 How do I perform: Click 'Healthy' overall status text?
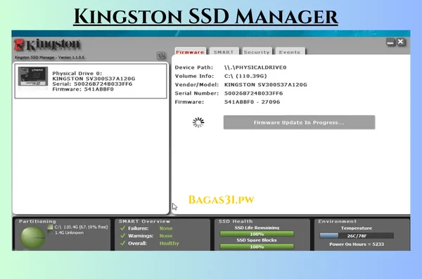169,243
